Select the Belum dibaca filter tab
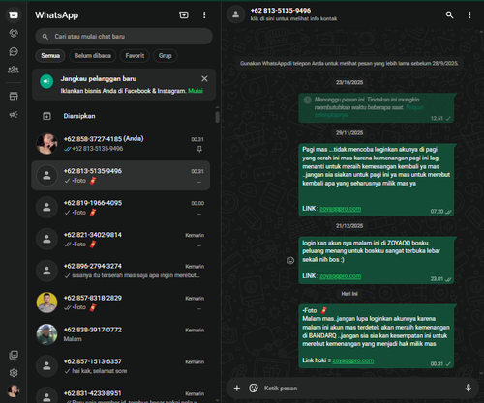The image size is (484, 403). [x=93, y=56]
